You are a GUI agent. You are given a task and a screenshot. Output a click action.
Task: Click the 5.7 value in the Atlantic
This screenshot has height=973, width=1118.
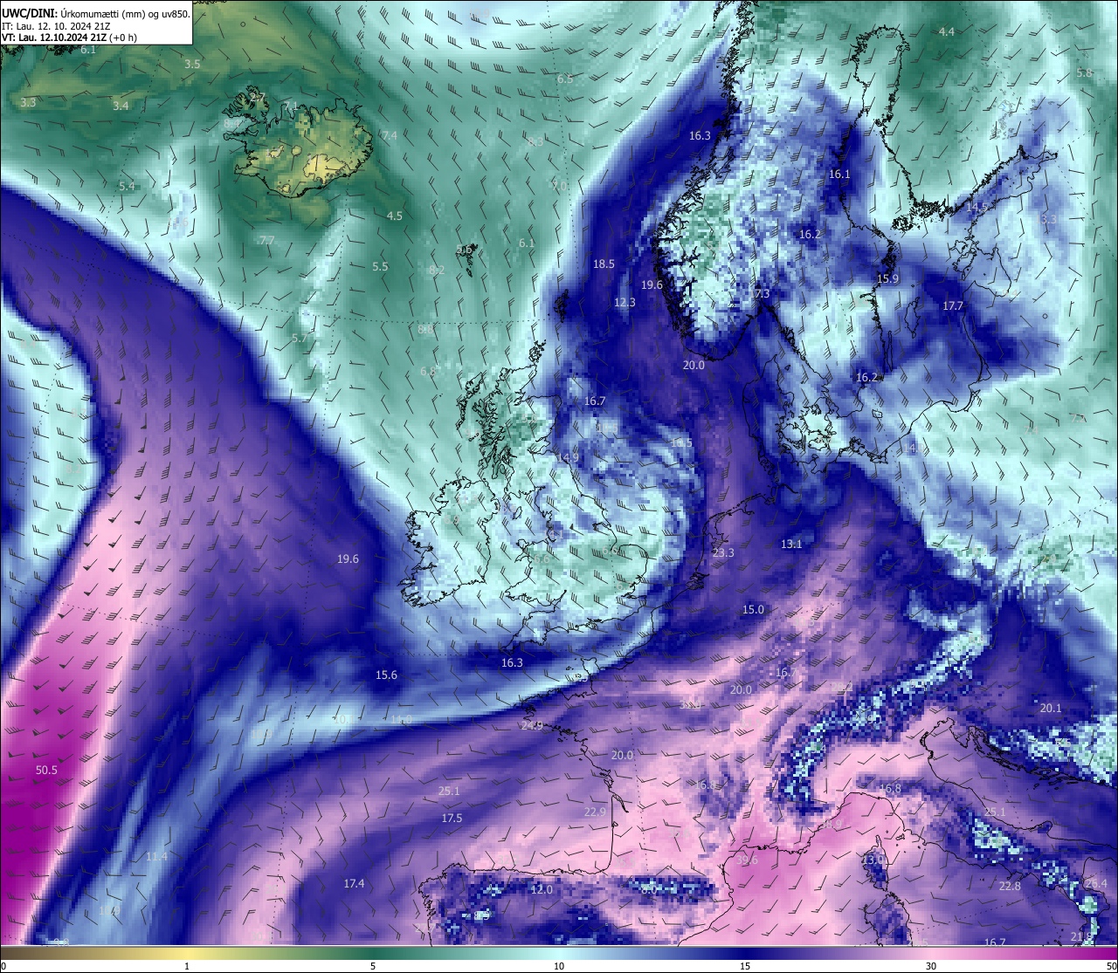point(300,338)
